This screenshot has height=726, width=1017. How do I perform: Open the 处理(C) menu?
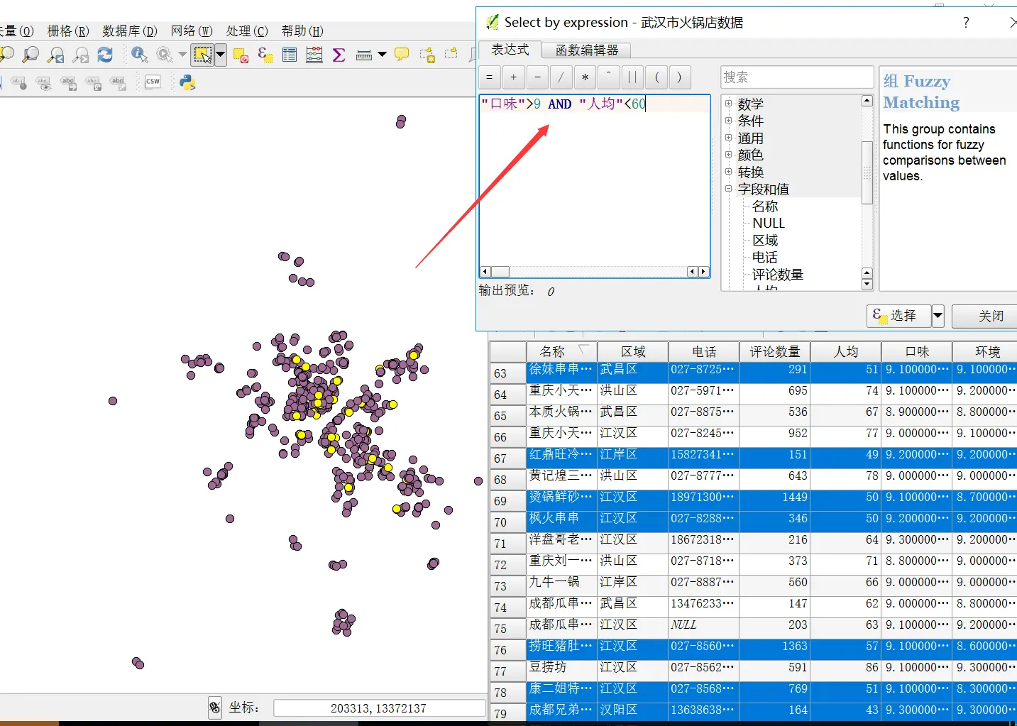click(247, 31)
